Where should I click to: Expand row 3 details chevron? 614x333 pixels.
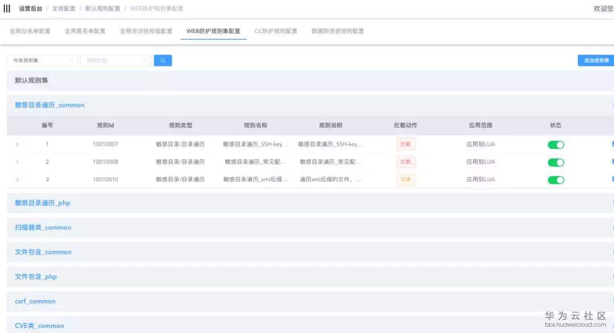click(17, 180)
